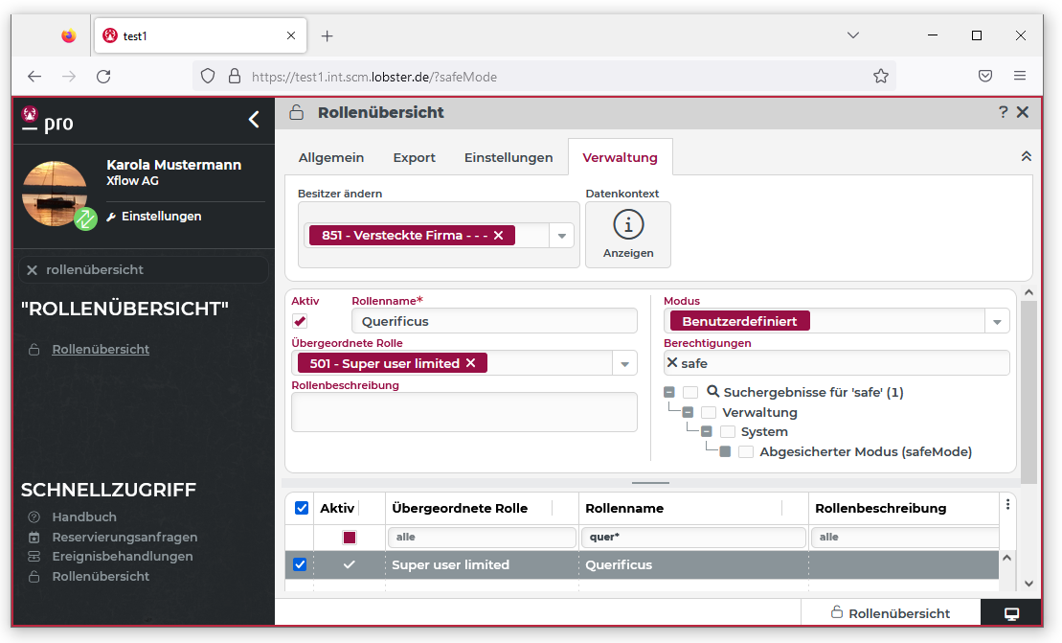Expand the Übergeordnete Rolle dropdown
The image size is (1062, 643).
pyautogui.click(x=624, y=364)
